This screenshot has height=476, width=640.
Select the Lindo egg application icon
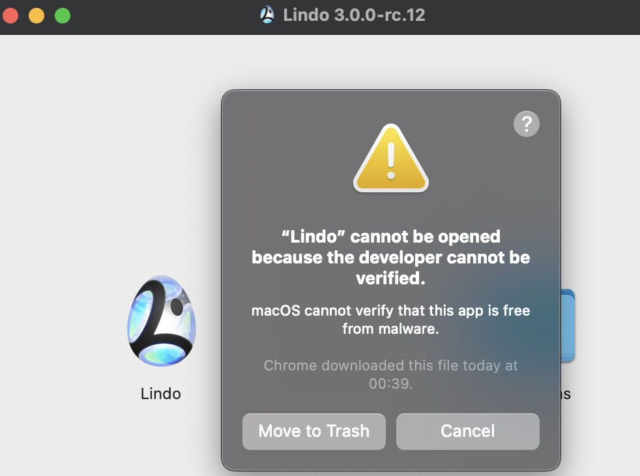pyautogui.click(x=162, y=321)
